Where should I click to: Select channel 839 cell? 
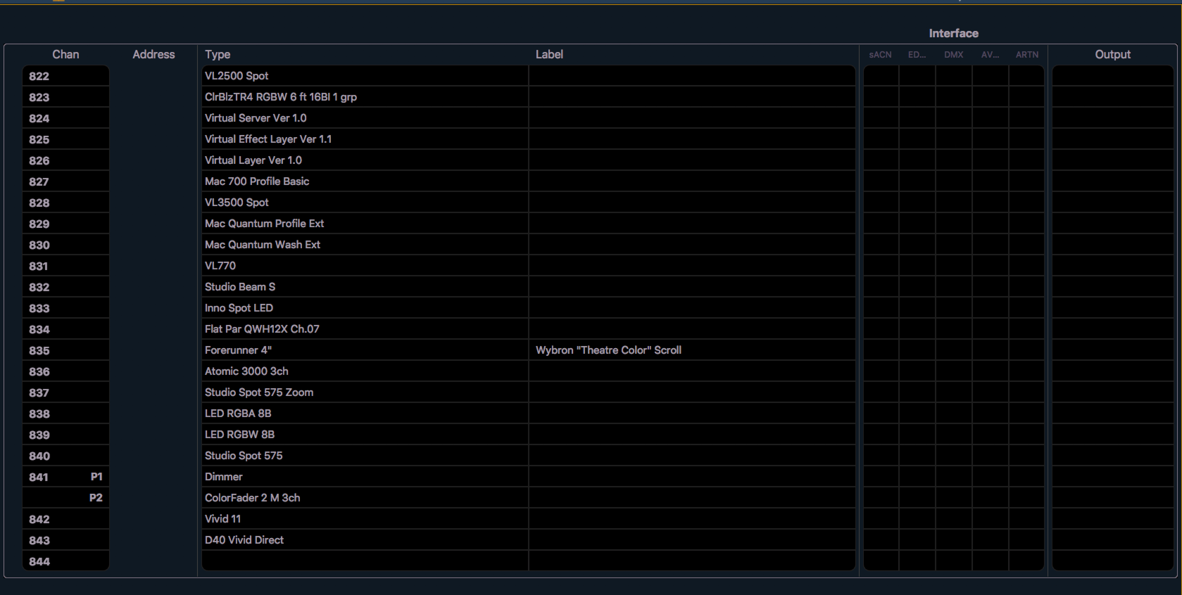(x=65, y=435)
